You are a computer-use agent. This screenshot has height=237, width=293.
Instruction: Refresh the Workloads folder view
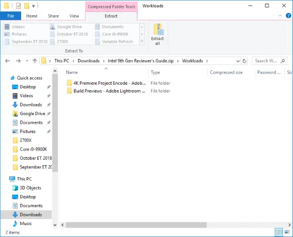pos(244,61)
